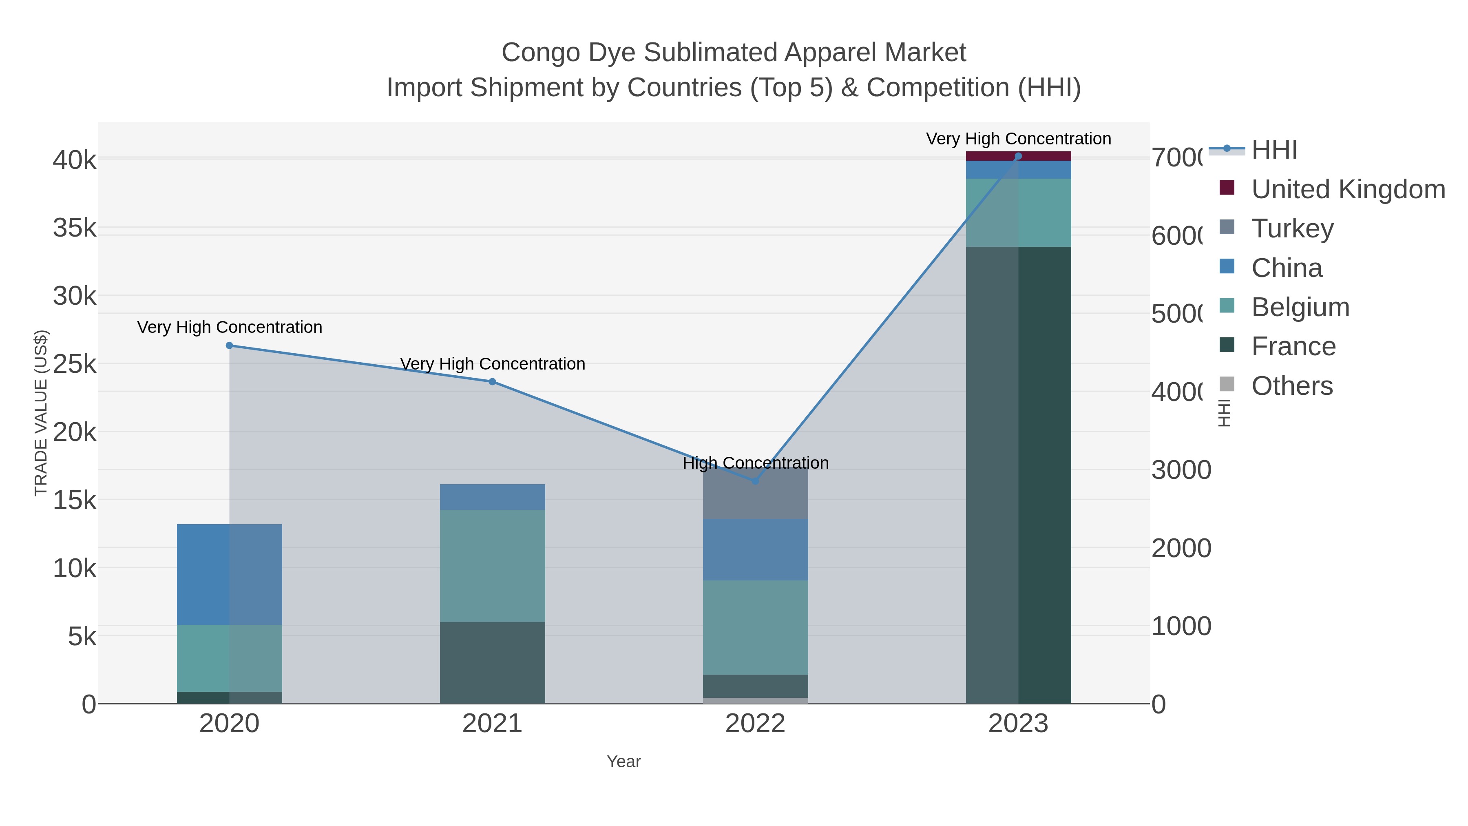Click the Belgium segment of 2021 bar
The width and height of the screenshot is (1468, 826).
tap(492, 566)
